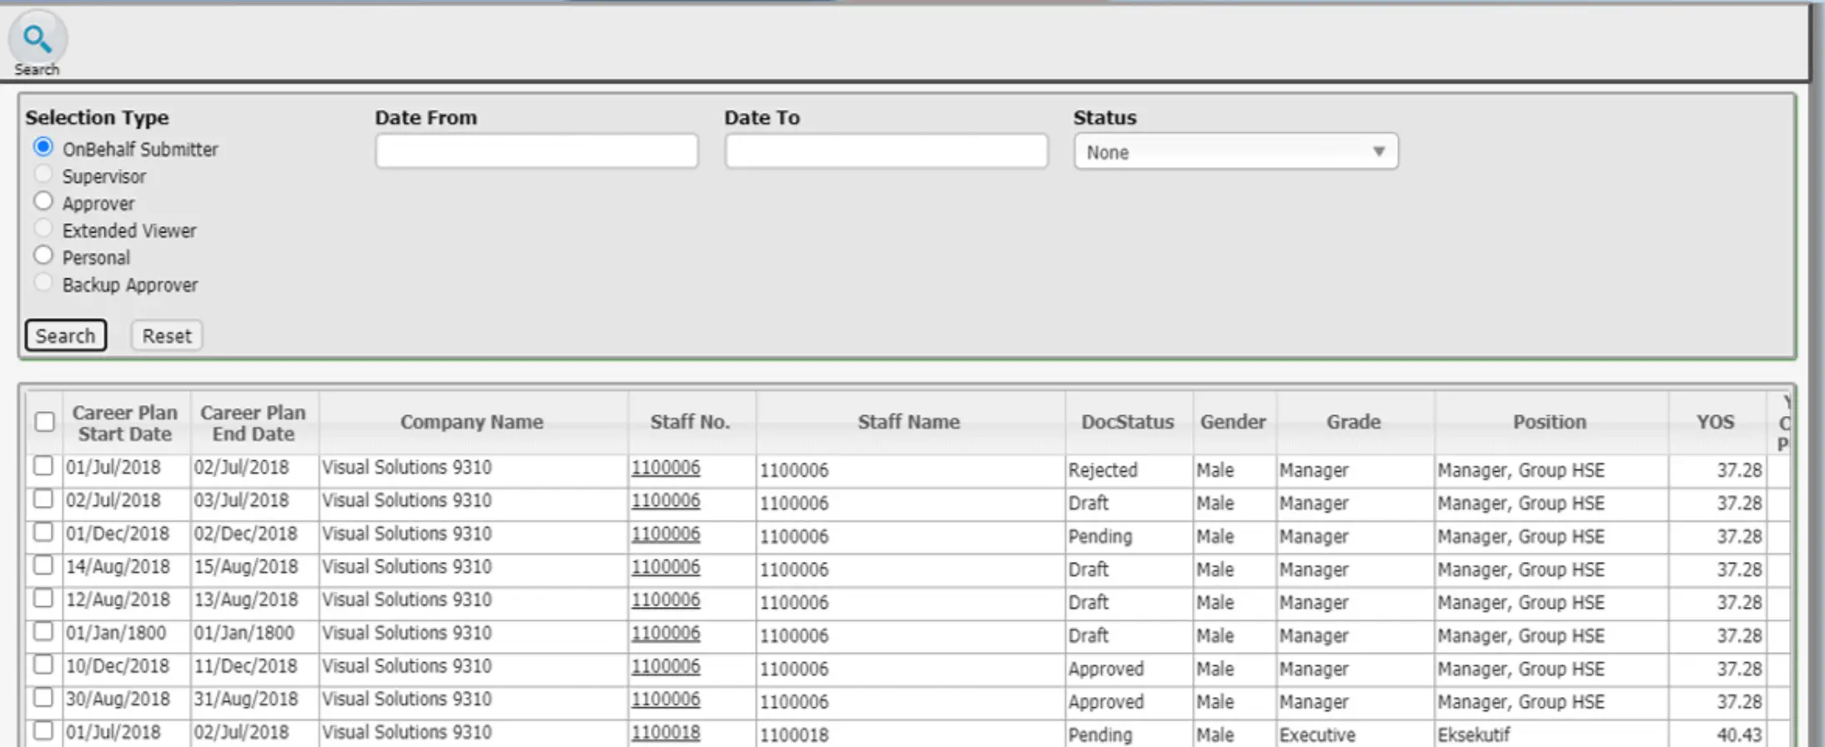This screenshot has height=747, width=1825.
Task: Check the row with start date 14/Aug/2018
Action: click(x=43, y=565)
